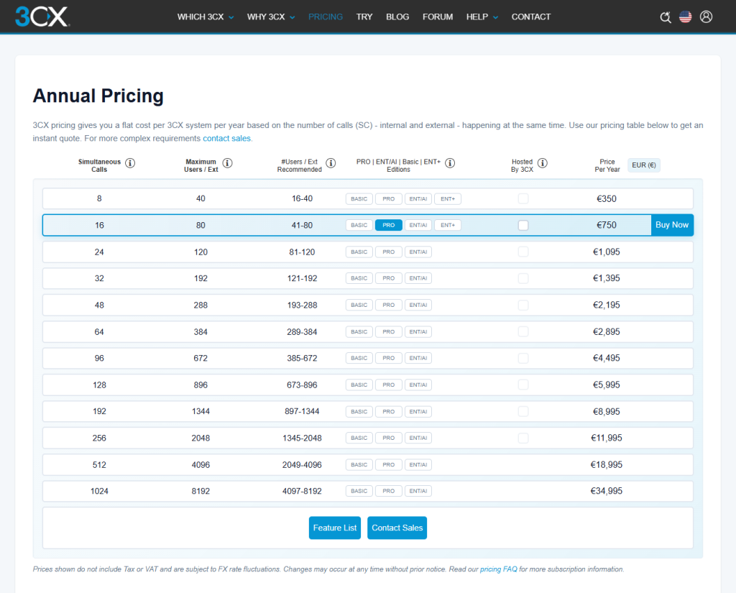Click the Feature List button
The width and height of the screenshot is (736, 593).
(x=335, y=528)
